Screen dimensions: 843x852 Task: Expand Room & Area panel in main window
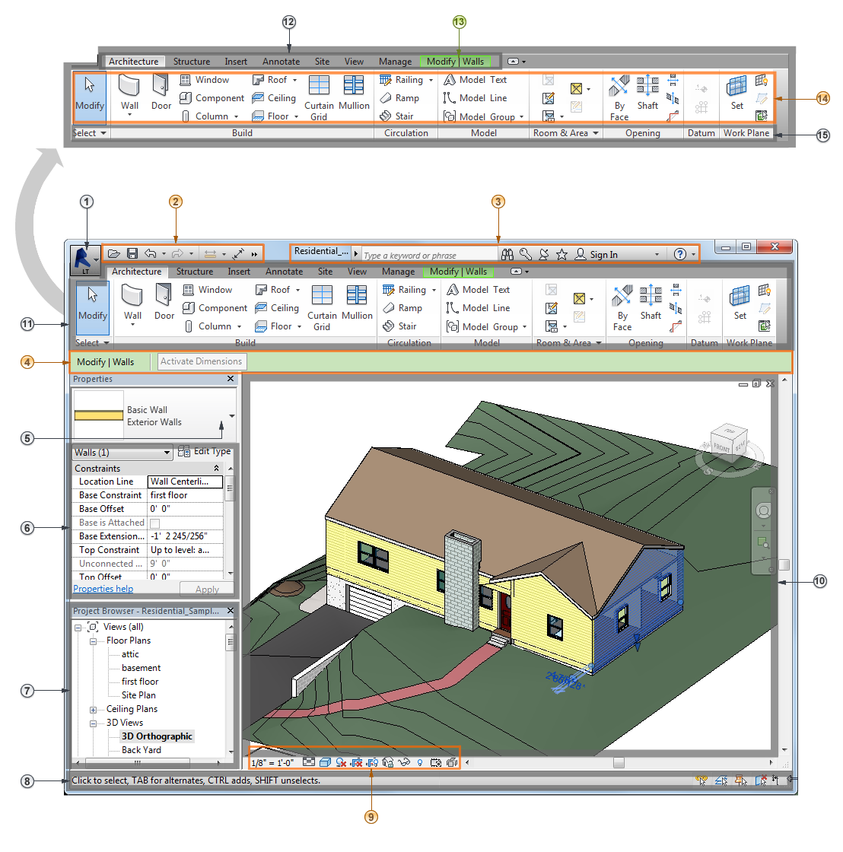pos(568,343)
